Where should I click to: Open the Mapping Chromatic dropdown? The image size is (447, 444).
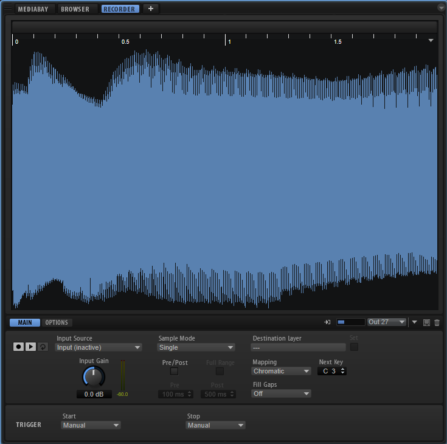click(x=282, y=371)
